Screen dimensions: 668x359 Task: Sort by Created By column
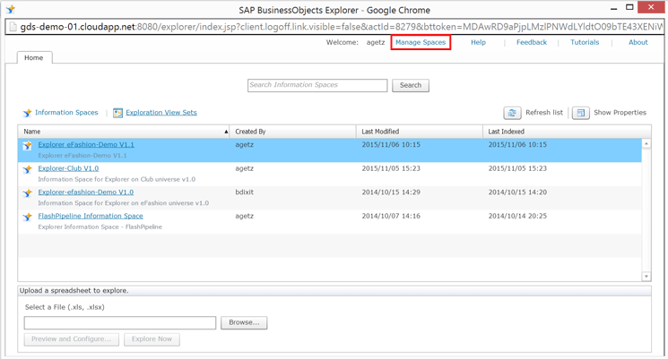point(292,132)
